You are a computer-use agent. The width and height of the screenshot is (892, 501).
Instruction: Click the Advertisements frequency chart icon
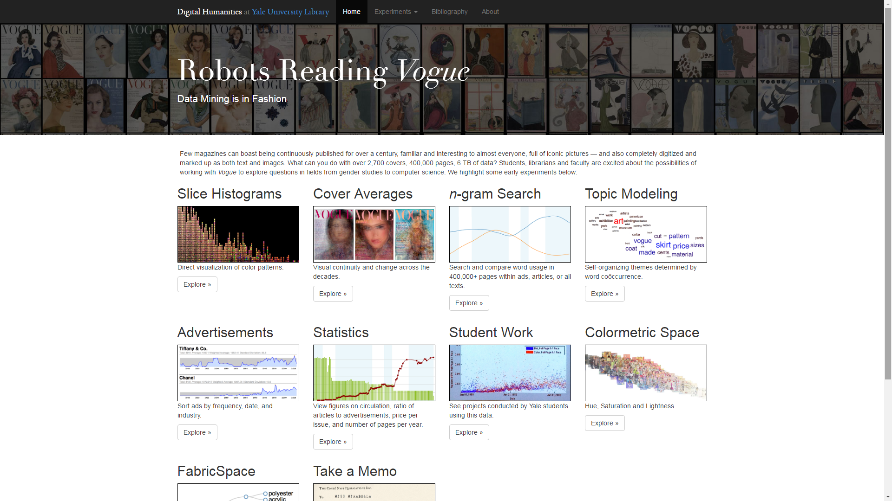(x=238, y=373)
